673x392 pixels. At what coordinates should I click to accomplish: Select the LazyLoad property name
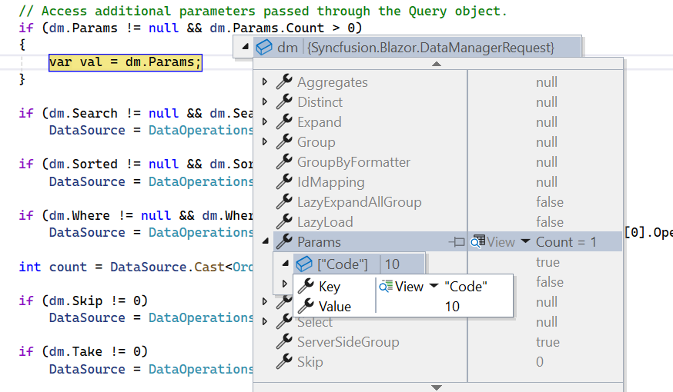[x=325, y=222]
